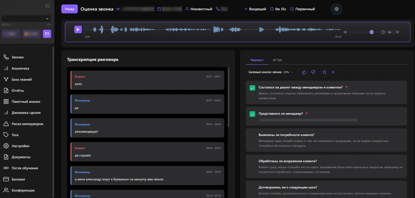Click the pin icon beside 'Состоялся ли диалог' question
415x198 pixels.
pos(346,87)
